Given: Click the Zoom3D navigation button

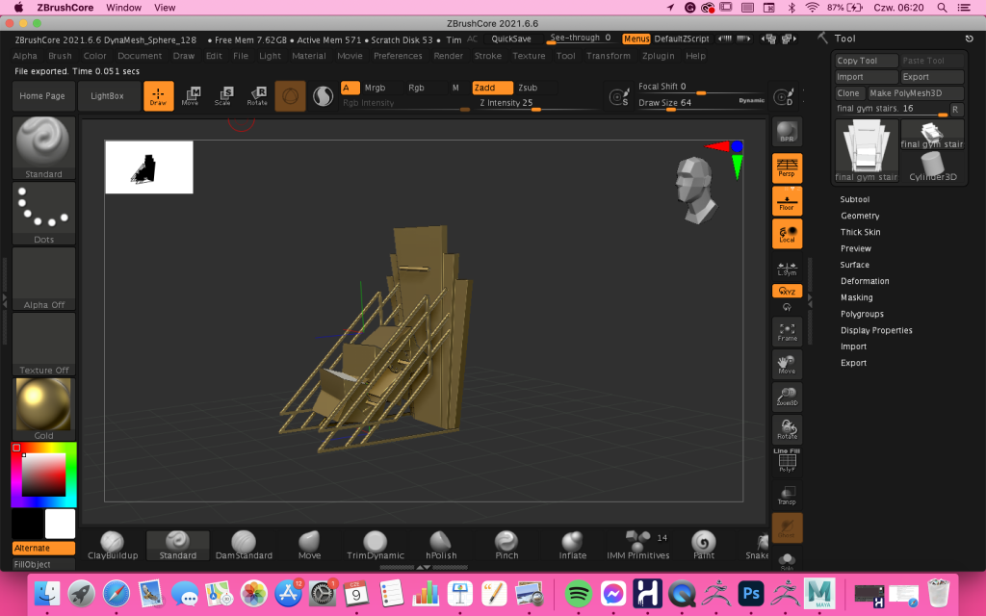Looking at the screenshot, I should point(787,397).
